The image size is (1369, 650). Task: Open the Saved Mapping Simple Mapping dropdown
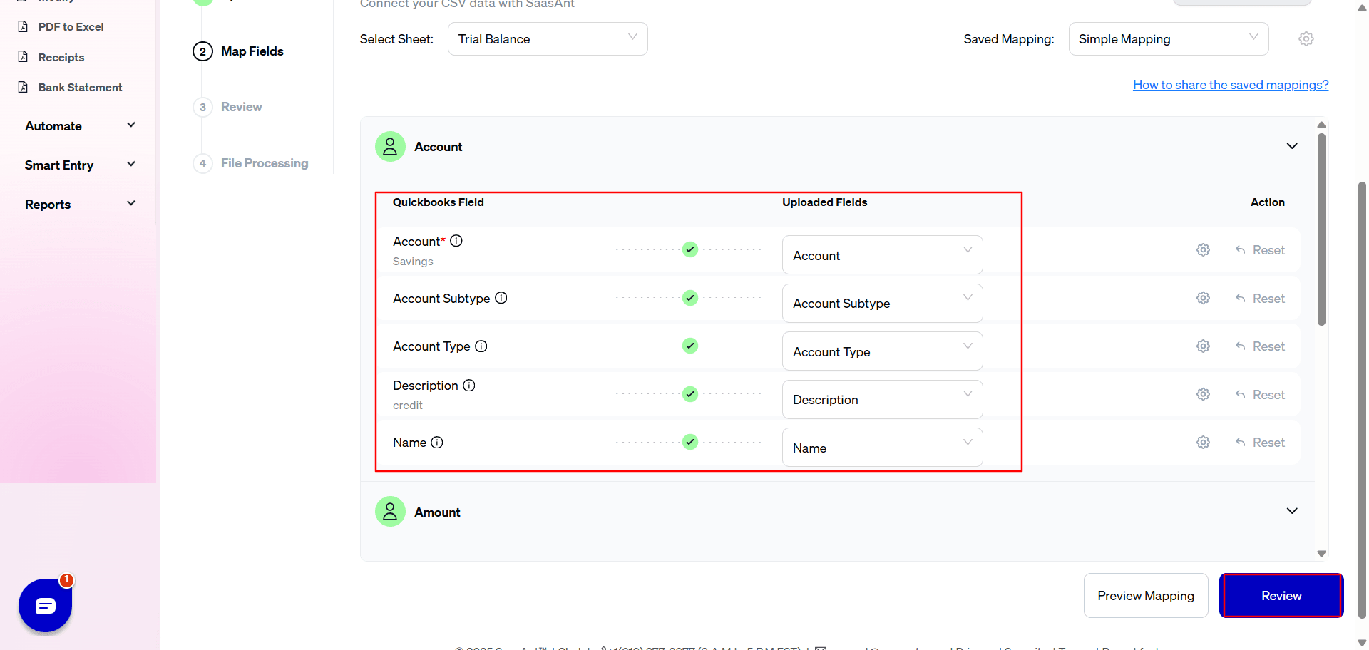[x=1168, y=39]
